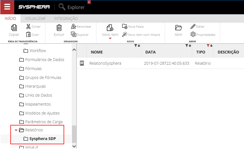244x149 pixels.
Task: Select the Links de Dados folder
Action: (x=36, y=95)
